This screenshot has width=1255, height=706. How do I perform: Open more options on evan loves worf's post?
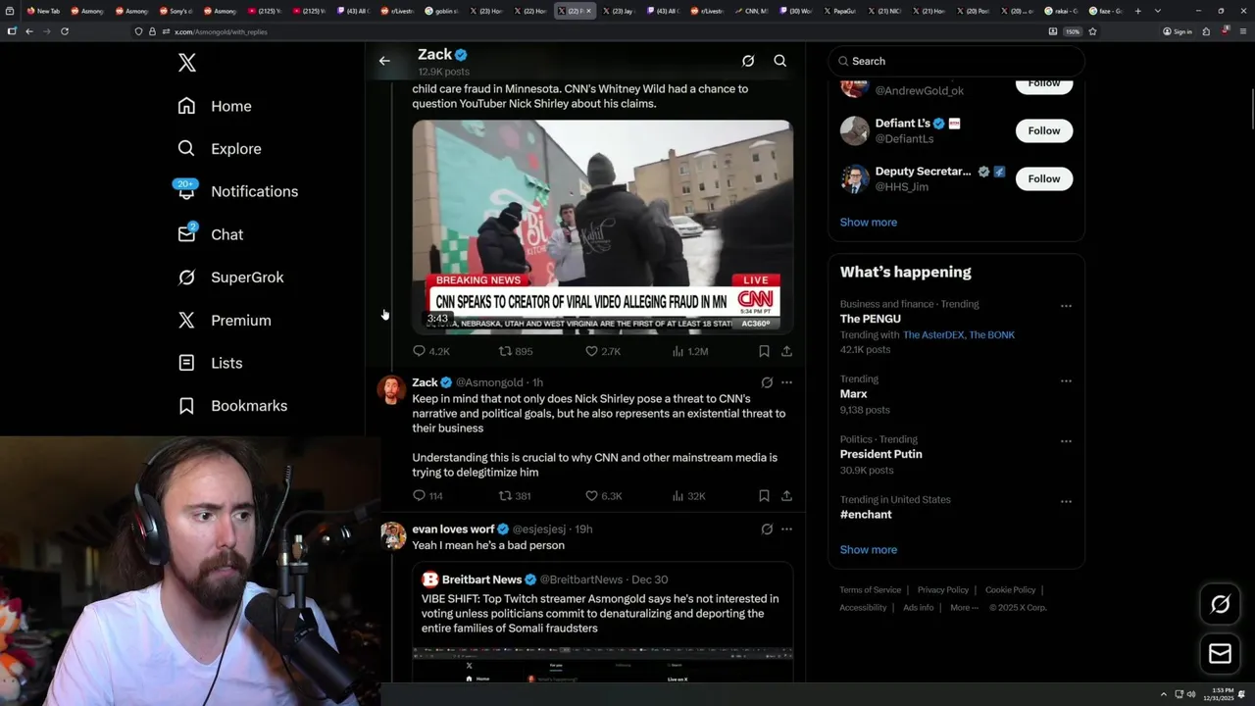tap(786, 529)
